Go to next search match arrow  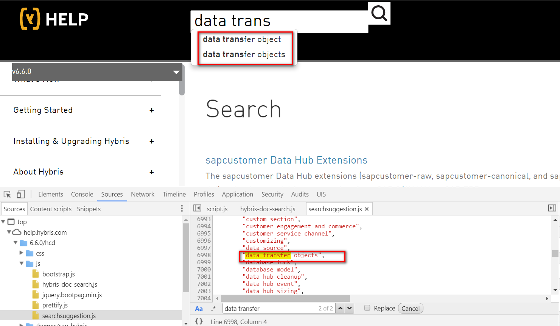[x=349, y=308]
